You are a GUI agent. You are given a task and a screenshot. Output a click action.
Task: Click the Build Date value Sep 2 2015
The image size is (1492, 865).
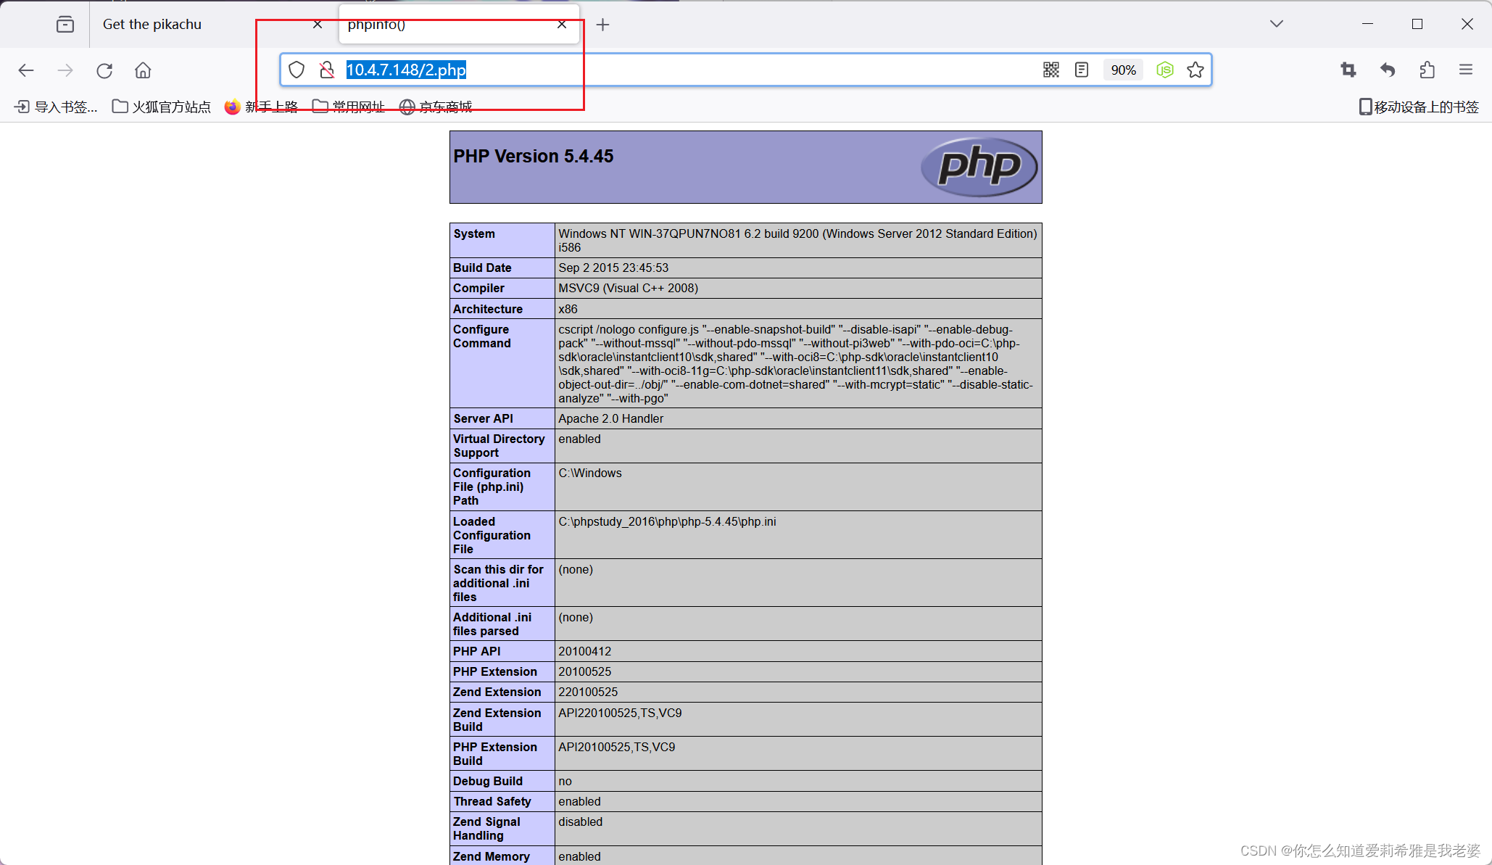613,268
